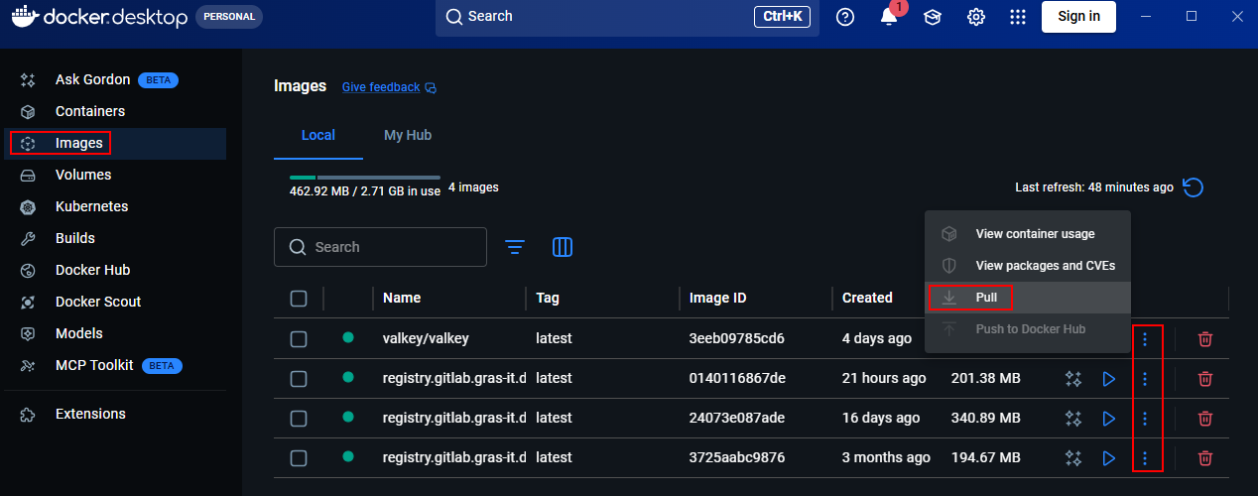Follow the Give feedback link
1258x496 pixels.
(381, 87)
